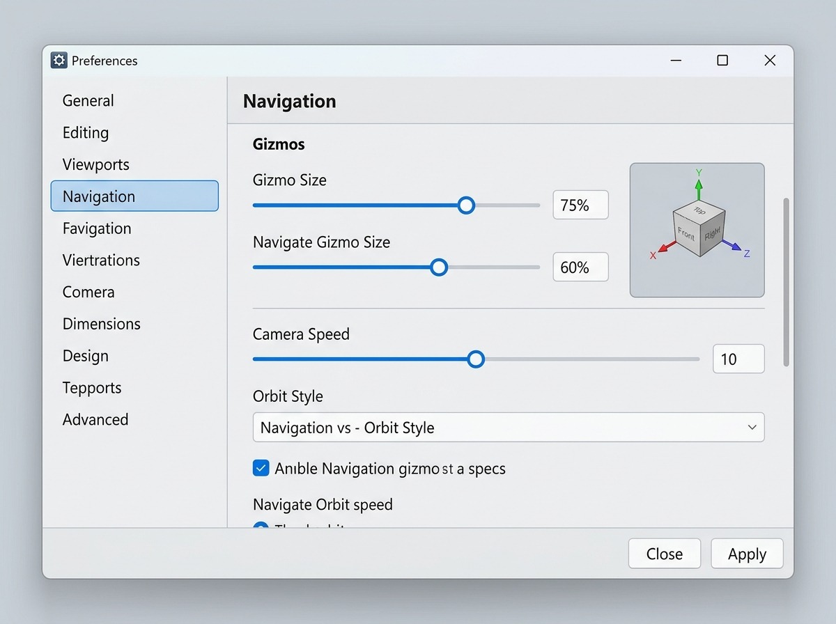Image resolution: width=836 pixels, height=624 pixels.
Task: Click the Gizmo Size slider handle
Action: (x=466, y=205)
